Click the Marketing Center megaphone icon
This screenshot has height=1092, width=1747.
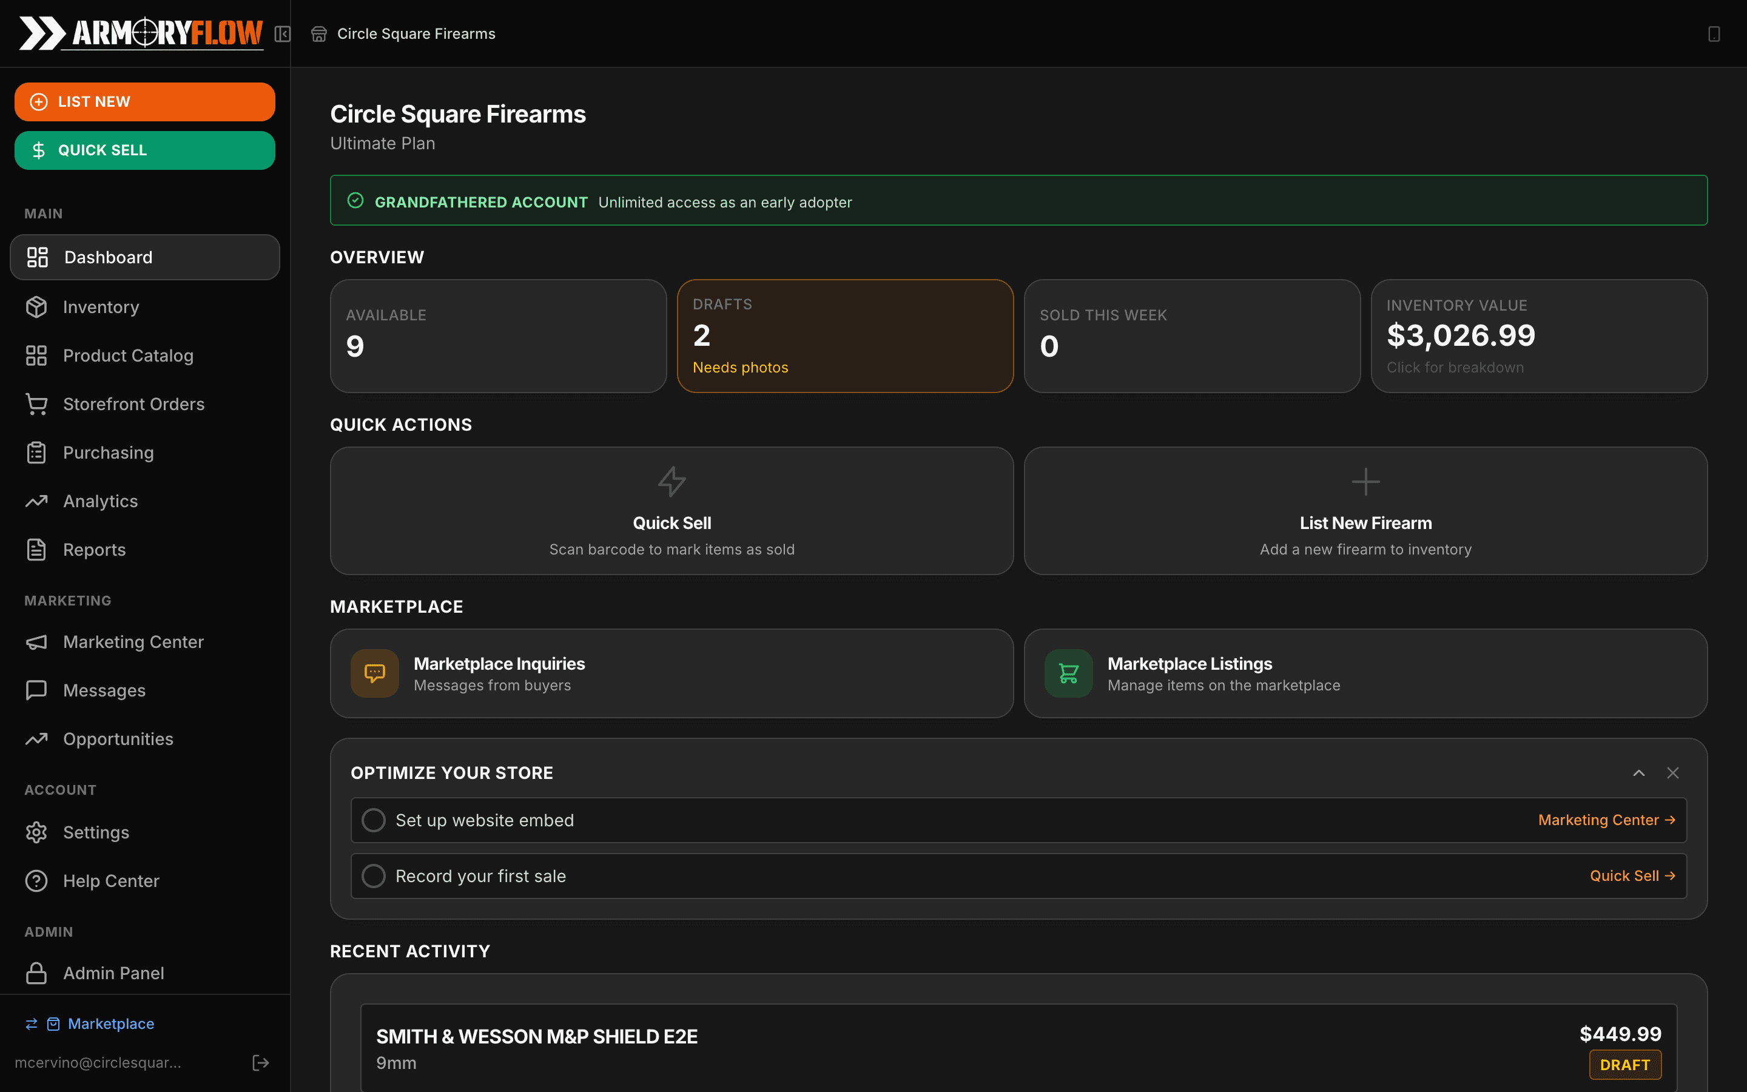(x=37, y=641)
